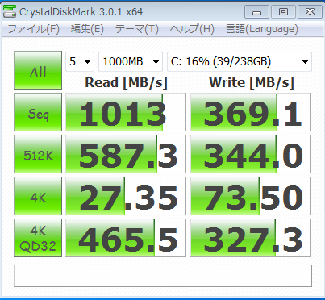
Task: Click the Seq write result 369.1
Action: (251, 112)
